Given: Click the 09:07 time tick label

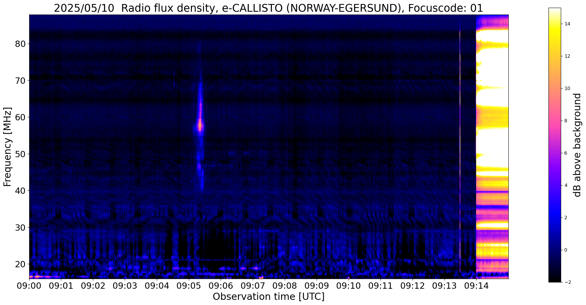Looking at the screenshot, I should point(253,285).
